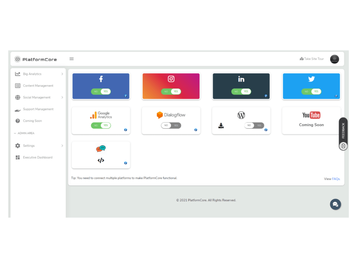Click the YouTube Coming Soon text
Image resolution: width=357 pixels, height=268 pixels.
pyautogui.click(x=311, y=125)
